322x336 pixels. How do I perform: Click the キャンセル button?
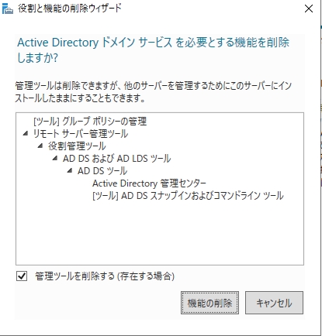point(274,303)
